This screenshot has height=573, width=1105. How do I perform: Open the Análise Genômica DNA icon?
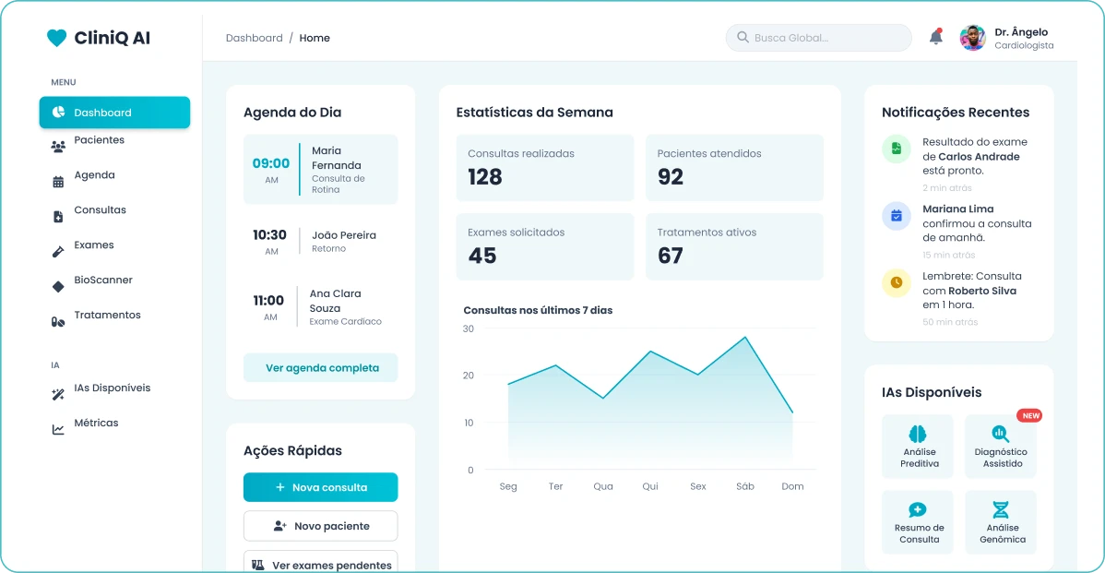pos(1001,510)
